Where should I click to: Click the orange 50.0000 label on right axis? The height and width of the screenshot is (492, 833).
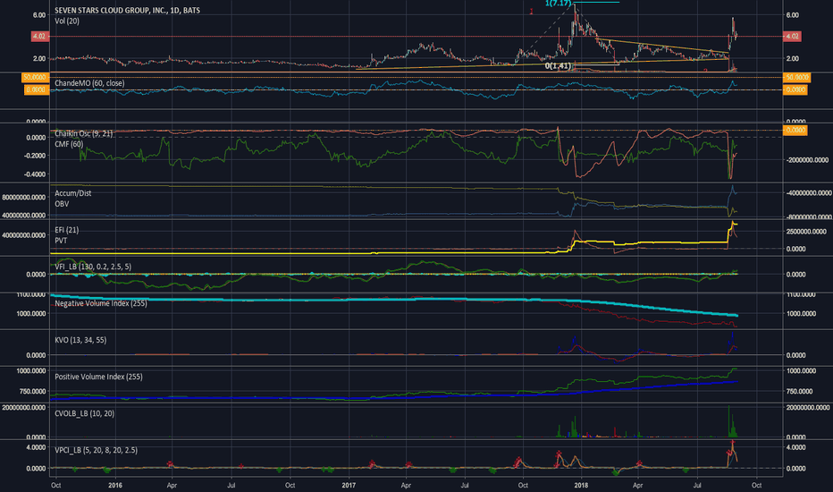click(x=795, y=77)
